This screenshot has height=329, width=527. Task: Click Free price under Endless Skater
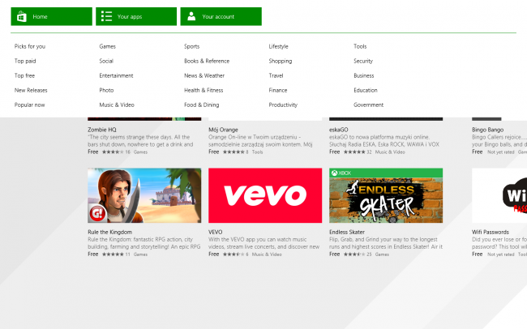[334, 254]
